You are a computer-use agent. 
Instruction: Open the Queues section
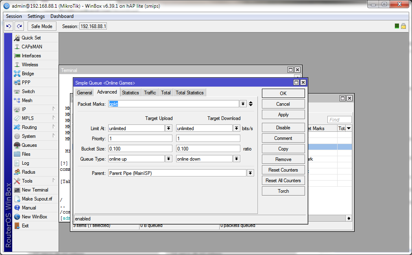click(x=29, y=145)
